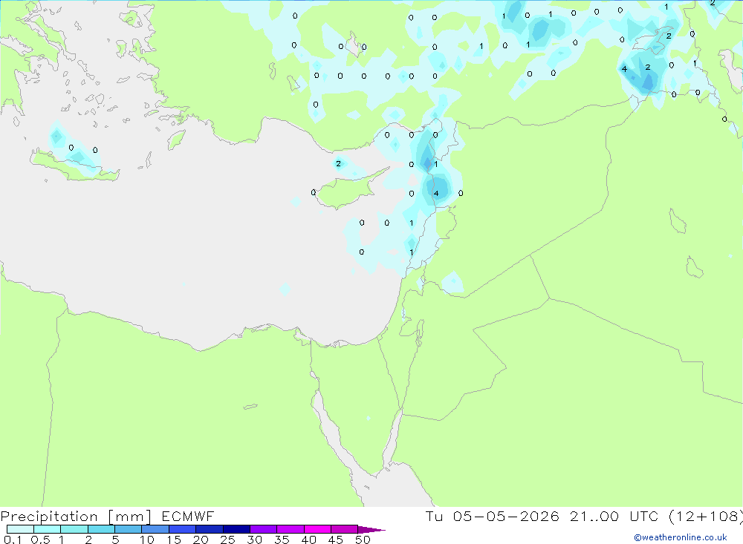Image resolution: width=743 pixels, height=544 pixels.
Task: Pick the 35–40 mm purple legend swatch
Action: point(290,529)
